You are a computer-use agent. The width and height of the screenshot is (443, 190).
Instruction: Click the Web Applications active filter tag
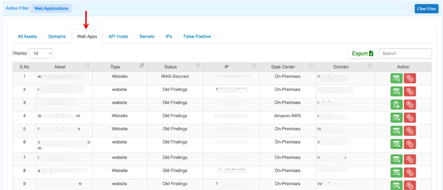(x=52, y=9)
